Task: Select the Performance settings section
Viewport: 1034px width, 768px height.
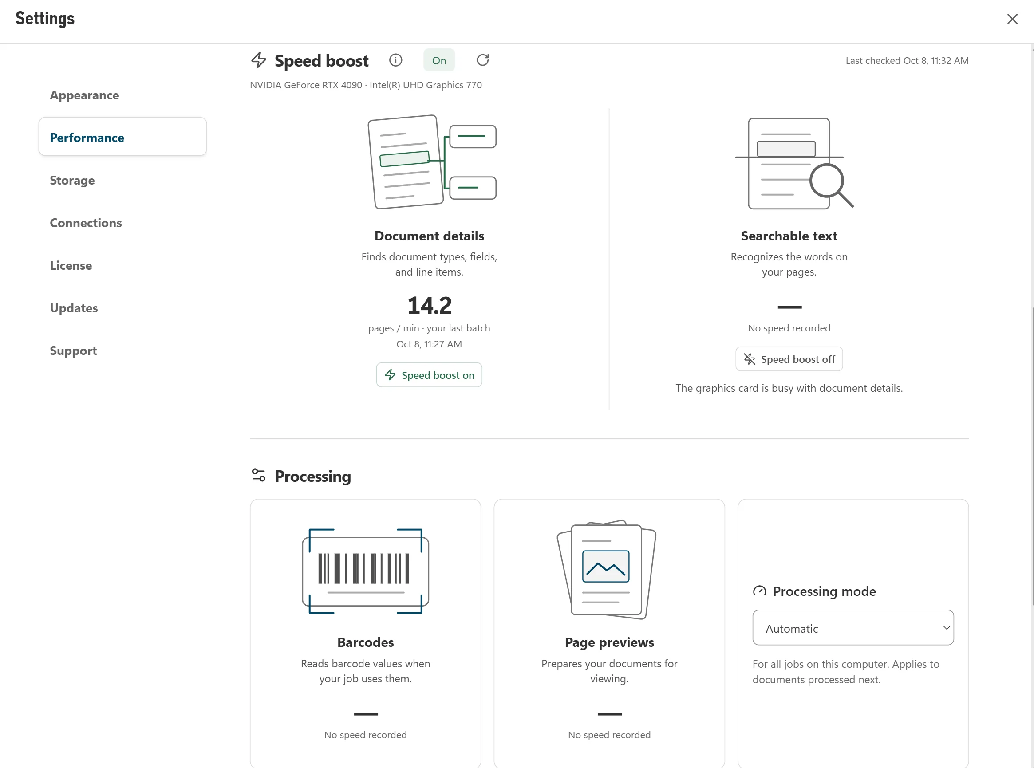Action: (x=123, y=137)
